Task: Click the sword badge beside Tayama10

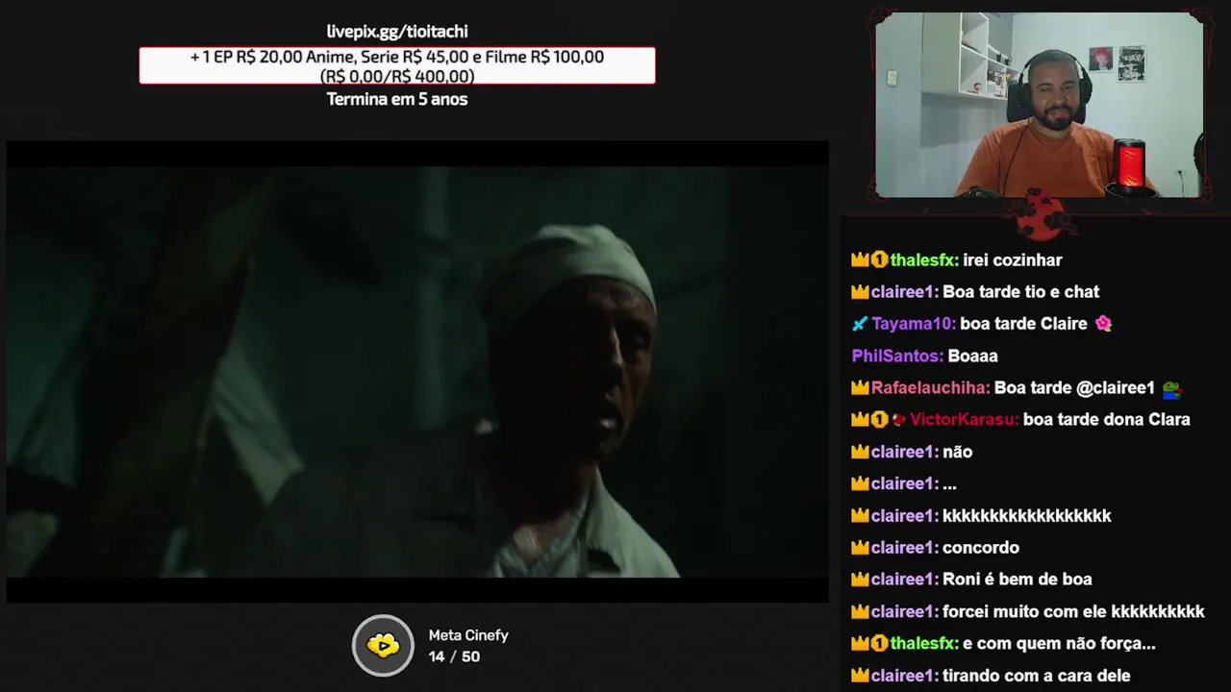Action: point(860,324)
